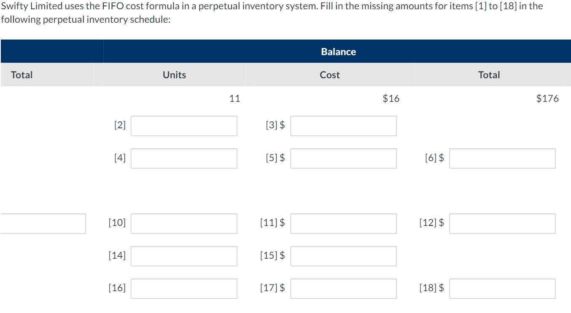Click the input field for item [2]
The image size is (571, 313).
click(x=184, y=126)
